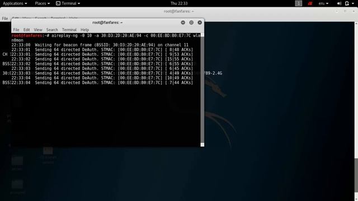The width and height of the screenshot is (358, 201).
Task: Close the front terminal window
Action: click(x=200, y=22)
